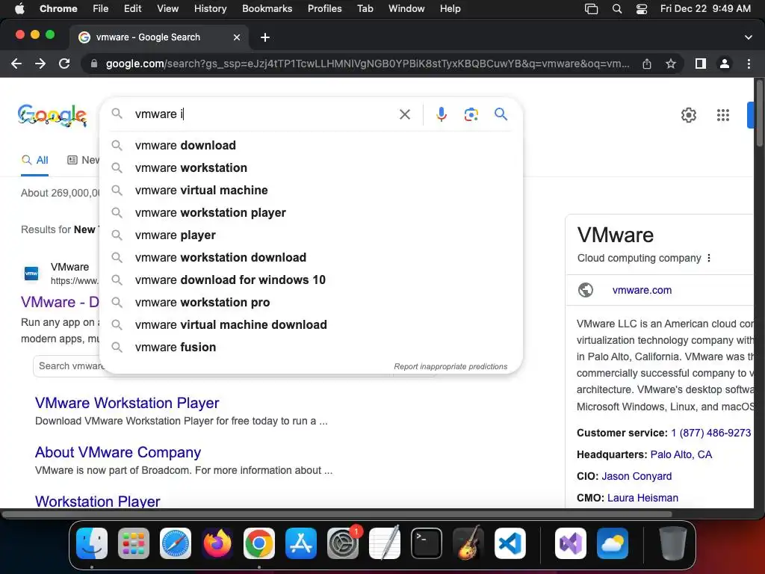Open the About VMware Company link
This screenshot has height=574, width=765.
point(118,452)
